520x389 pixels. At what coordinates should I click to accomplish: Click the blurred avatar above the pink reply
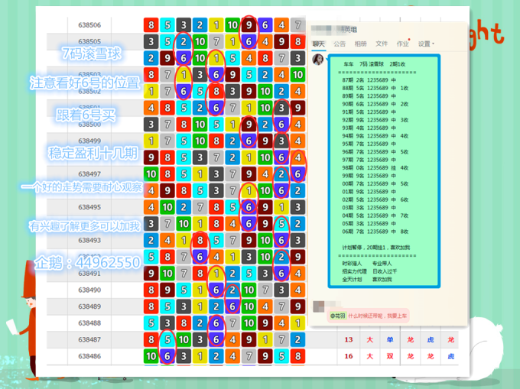(x=318, y=306)
